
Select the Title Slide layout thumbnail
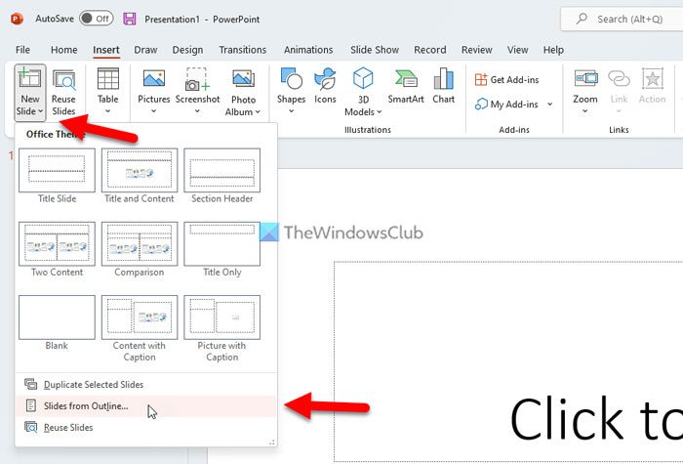click(57, 170)
